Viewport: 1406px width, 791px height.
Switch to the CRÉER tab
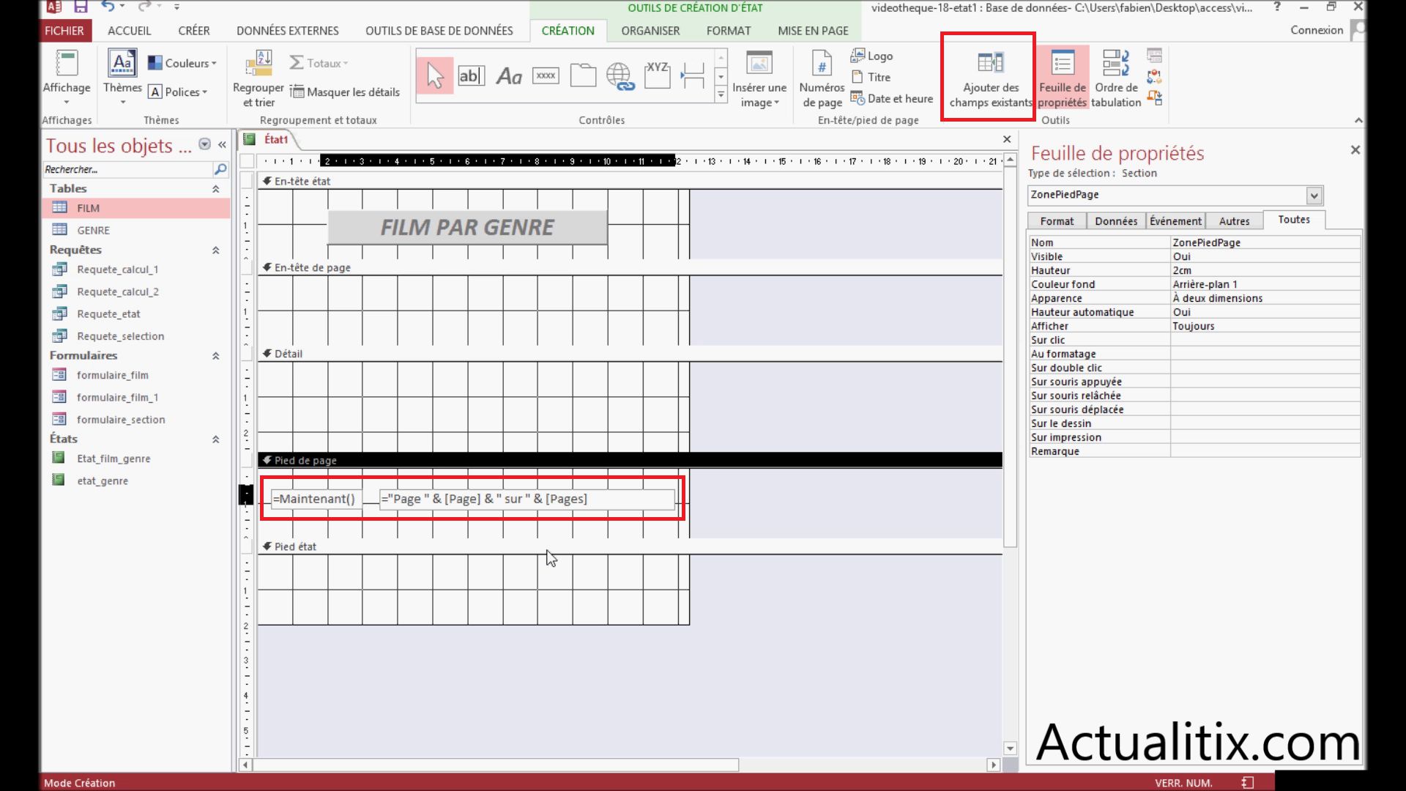[x=194, y=31]
